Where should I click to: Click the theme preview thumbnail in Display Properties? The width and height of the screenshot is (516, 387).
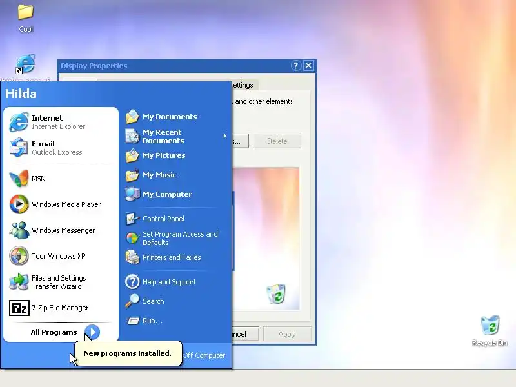click(x=266, y=239)
